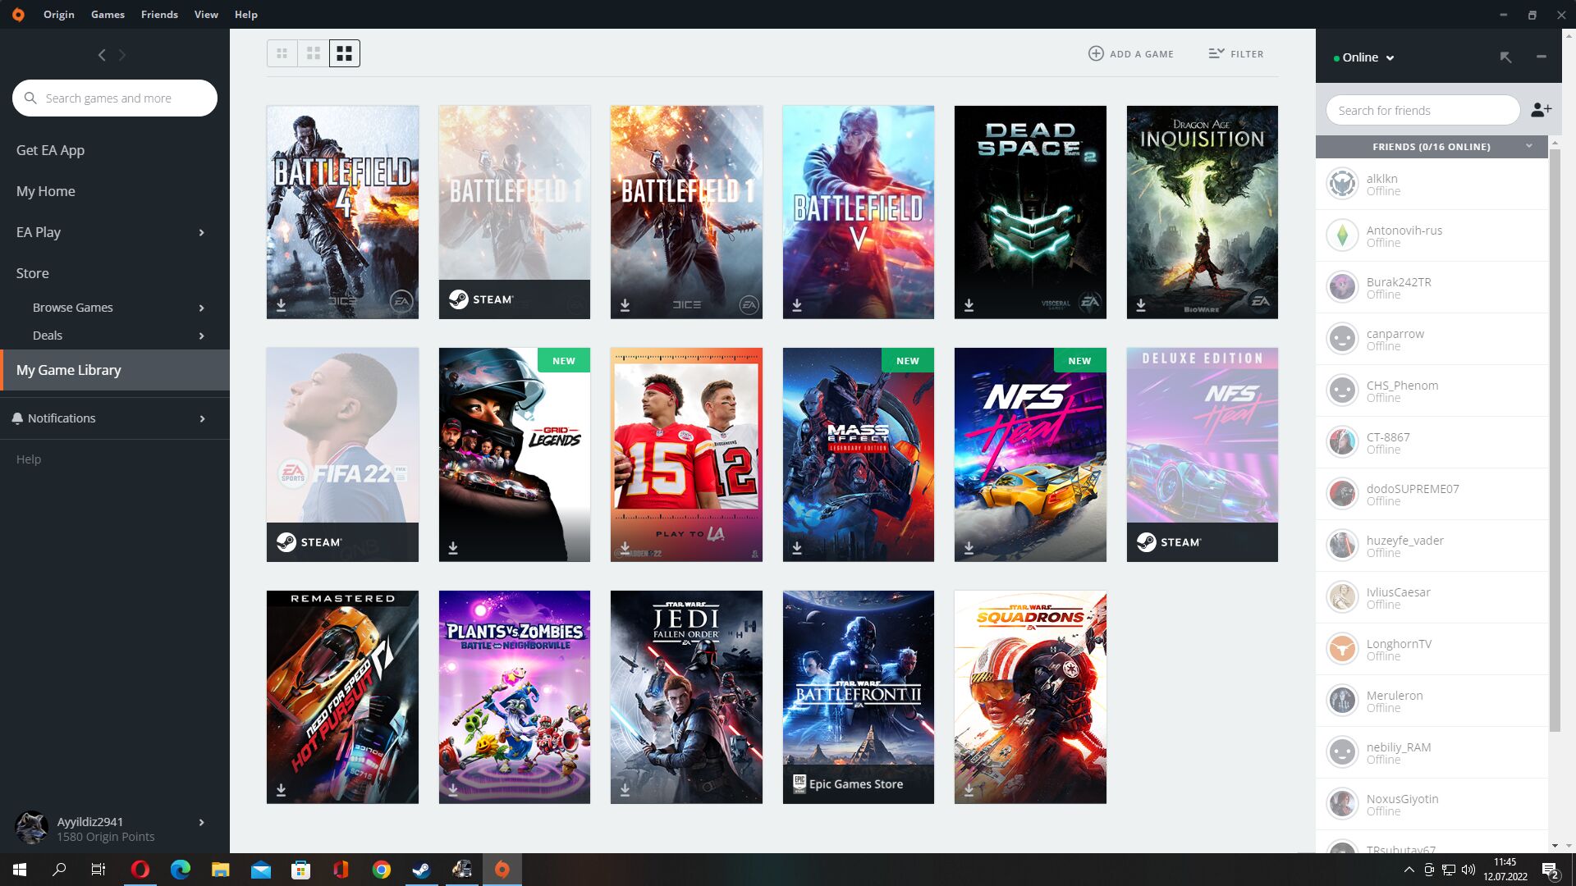Click the download icon on Dead Space 2

pyautogui.click(x=969, y=305)
